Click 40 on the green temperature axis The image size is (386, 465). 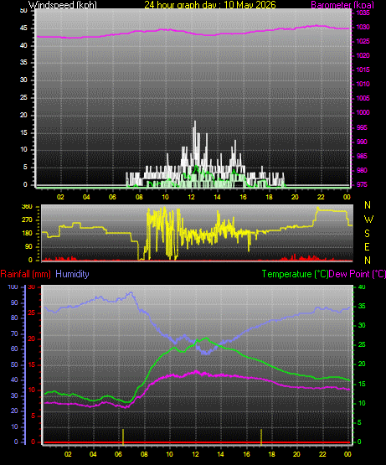click(362, 287)
